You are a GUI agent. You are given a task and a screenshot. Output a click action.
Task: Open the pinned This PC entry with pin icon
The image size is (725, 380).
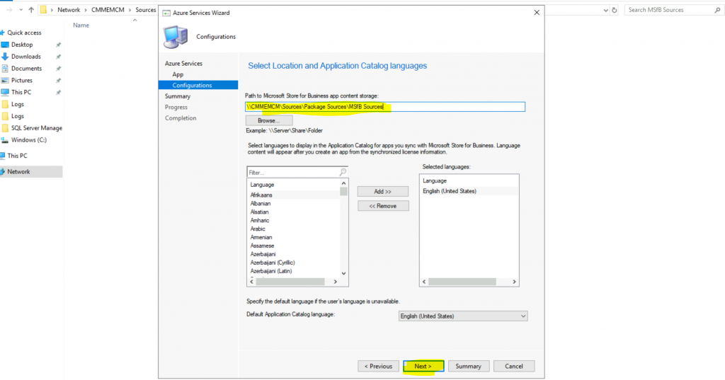tap(21, 92)
